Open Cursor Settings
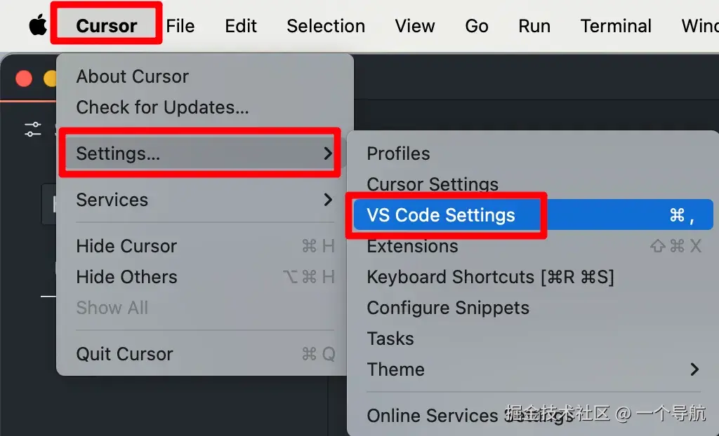 [432, 184]
